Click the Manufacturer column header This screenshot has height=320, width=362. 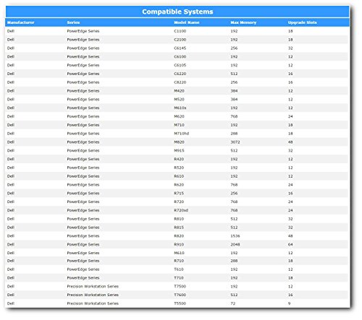(x=21, y=22)
